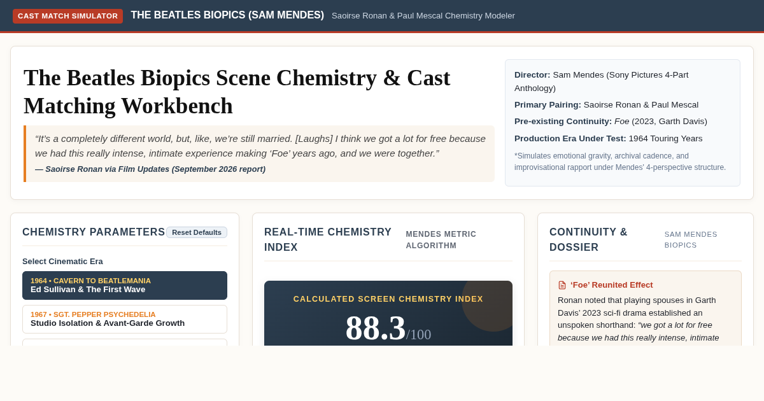Click the Mendes Metric Algorithm label
Image resolution: width=764 pixels, height=401 pixels.
(441, 240)
